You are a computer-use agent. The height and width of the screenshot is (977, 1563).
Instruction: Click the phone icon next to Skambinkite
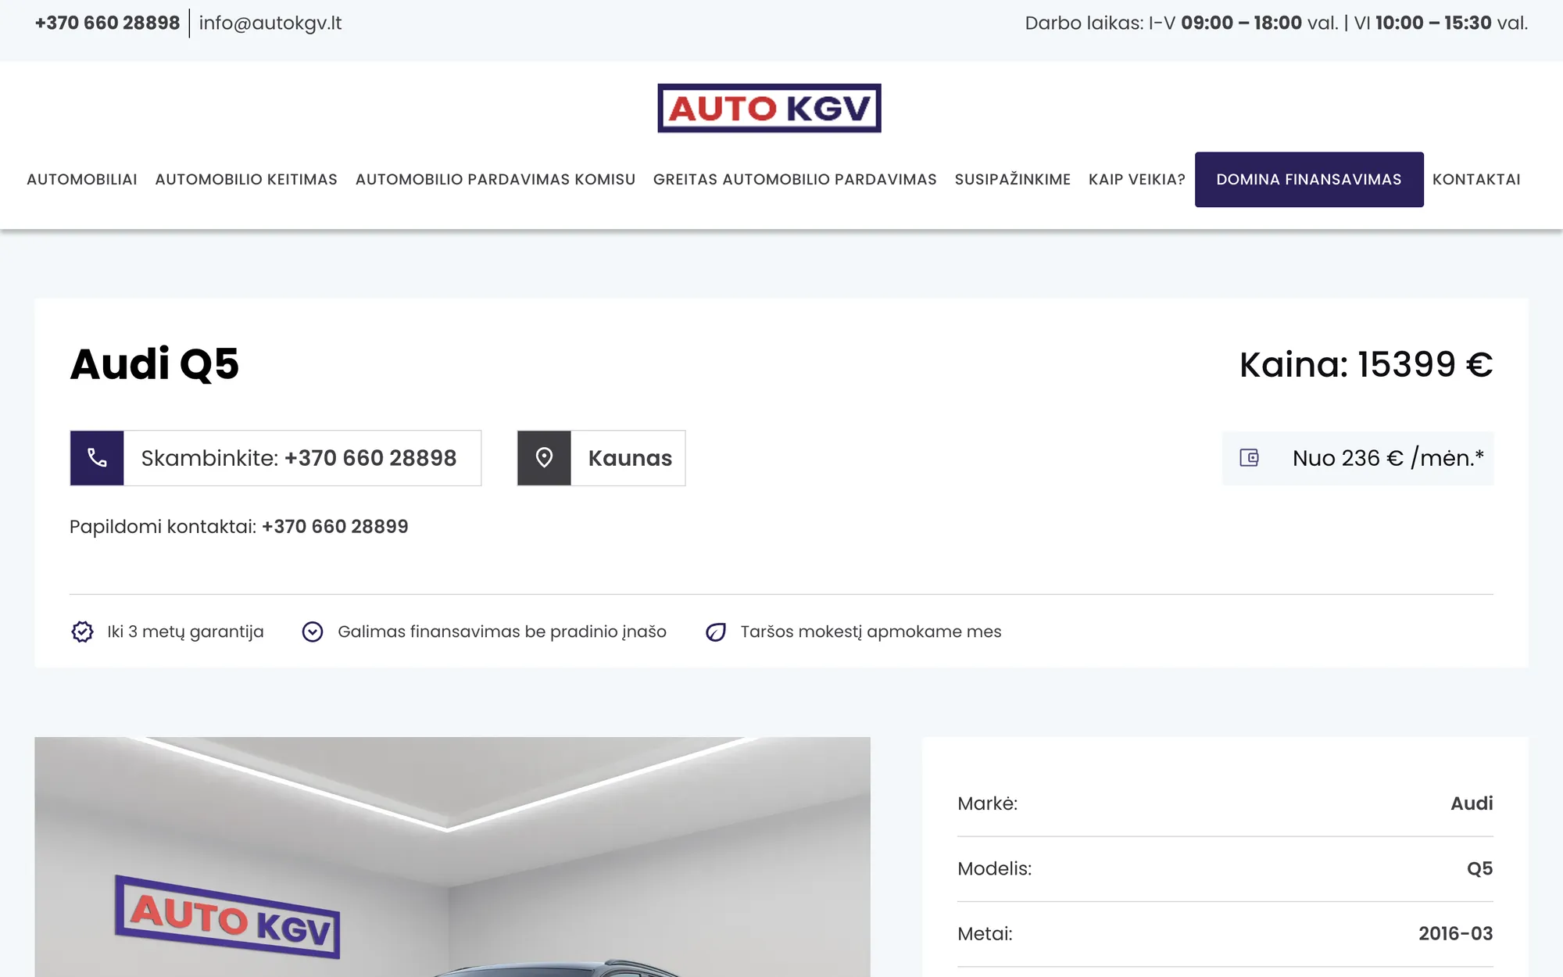point(97,458)
